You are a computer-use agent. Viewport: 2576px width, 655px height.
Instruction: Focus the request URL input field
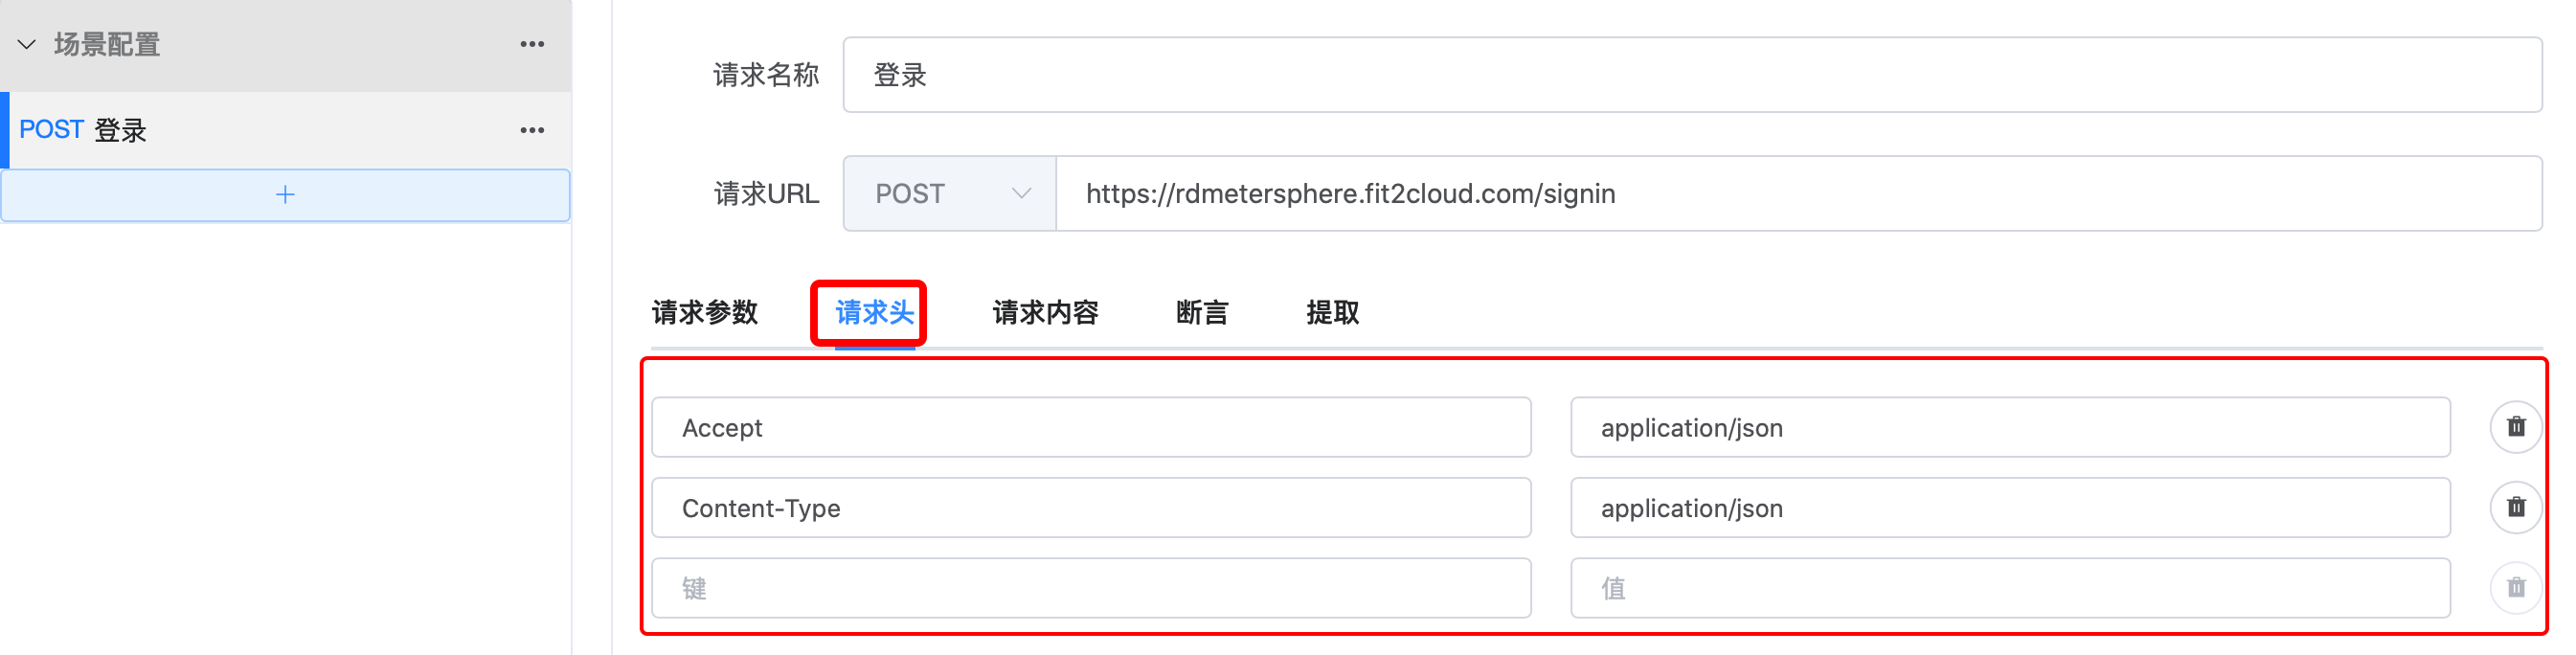(1799, 193)
